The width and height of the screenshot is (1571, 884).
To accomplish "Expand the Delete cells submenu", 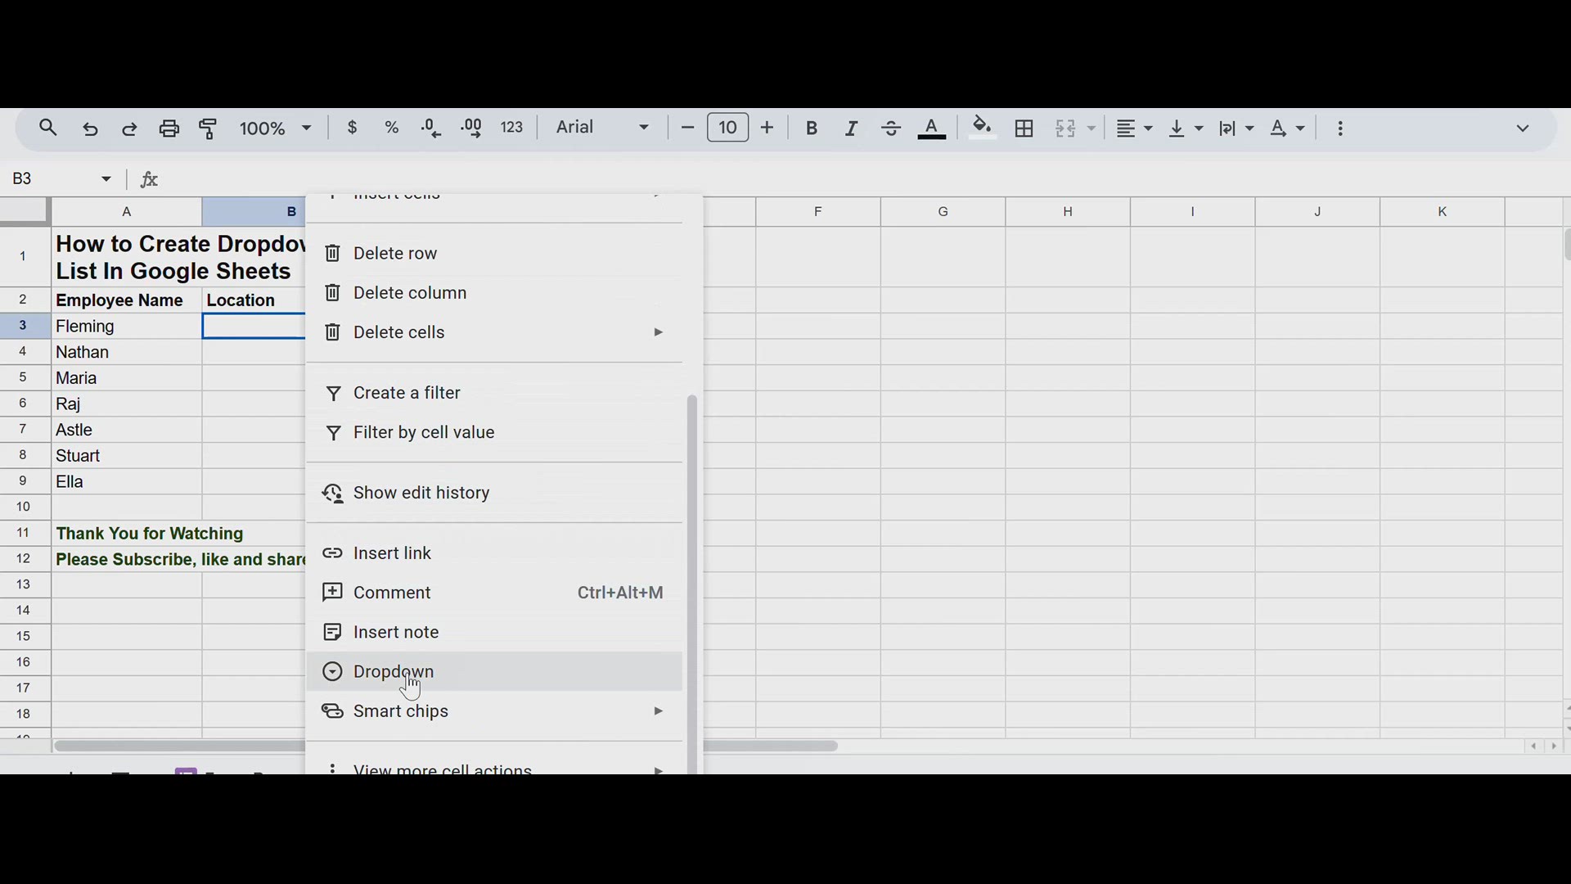I will pos(659,332).
